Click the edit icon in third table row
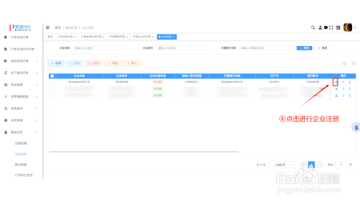Viewport: 360px width, 202px height. tap(343, 95)
